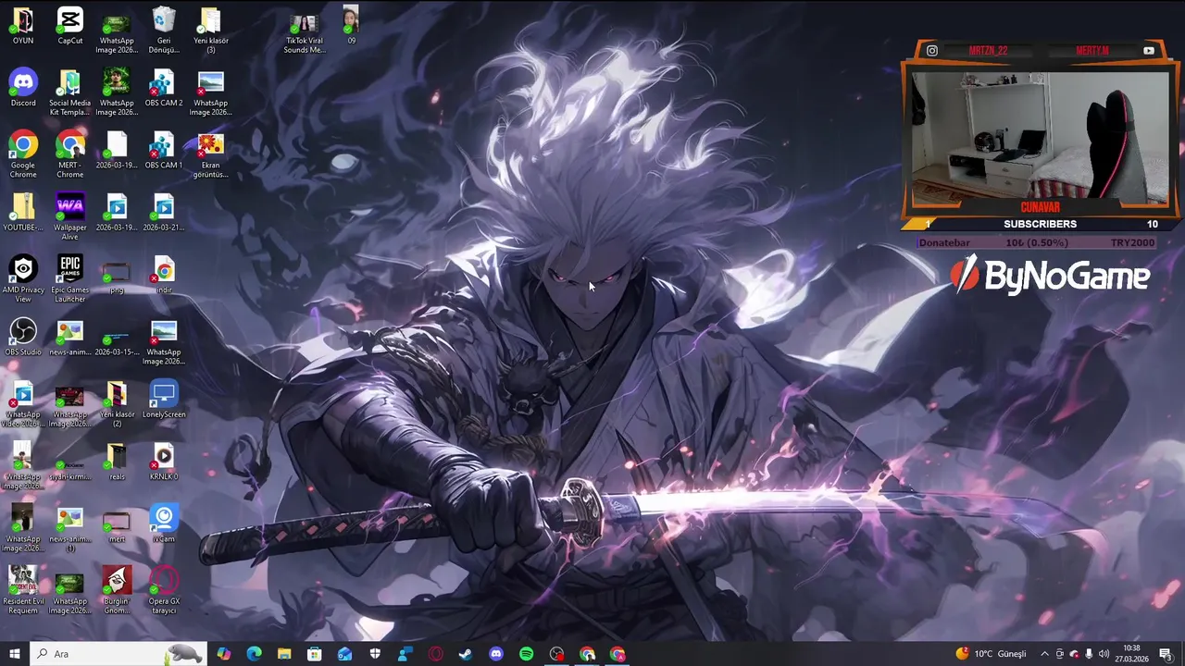1185x666 pixels.
Task: Open the 10°C Güneşli weather widget
Action: point(991,654)
